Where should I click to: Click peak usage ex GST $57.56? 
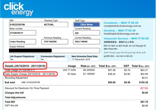pos(112,70)
